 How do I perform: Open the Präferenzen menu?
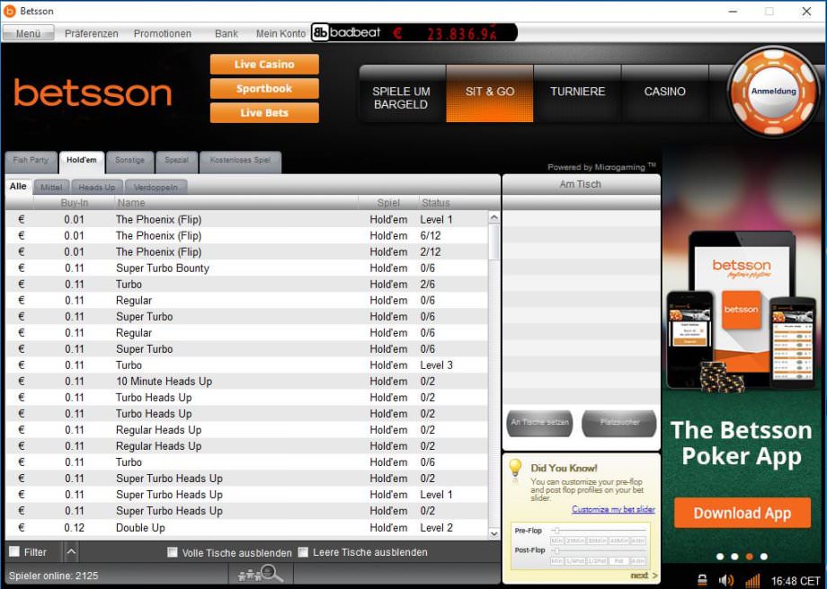tap(92, 33)
